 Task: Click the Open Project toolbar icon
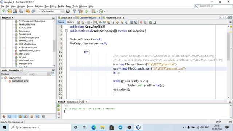(x=15, y=11)
